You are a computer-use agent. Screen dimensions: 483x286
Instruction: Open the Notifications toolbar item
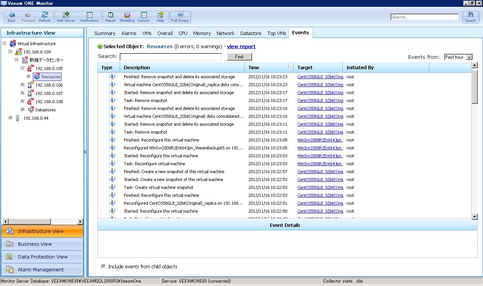point(89,17)
